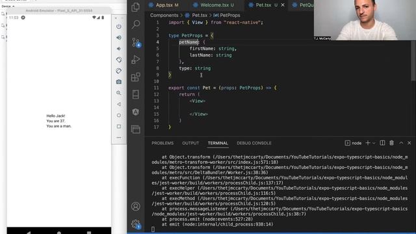Open the Manage gear icon
The width and height of the screenshot is (416, 234).
[136, 224]
